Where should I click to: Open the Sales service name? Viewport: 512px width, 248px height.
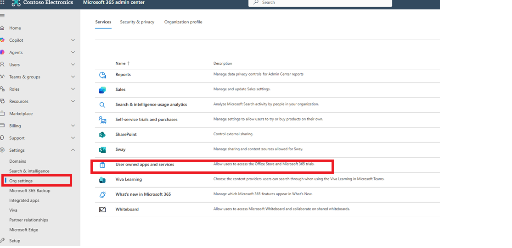[120, 89]
